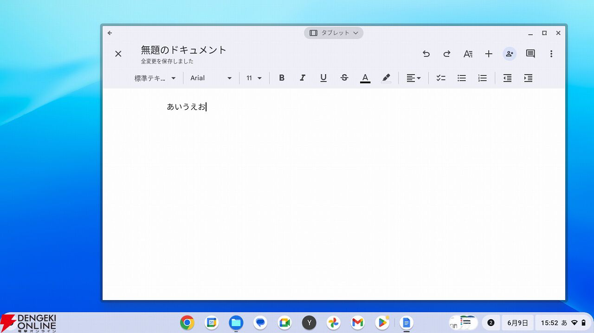This screenshot has width=594, height=333.
Task: Open the Arial font dropdown
Action: [x=211, y=78]
